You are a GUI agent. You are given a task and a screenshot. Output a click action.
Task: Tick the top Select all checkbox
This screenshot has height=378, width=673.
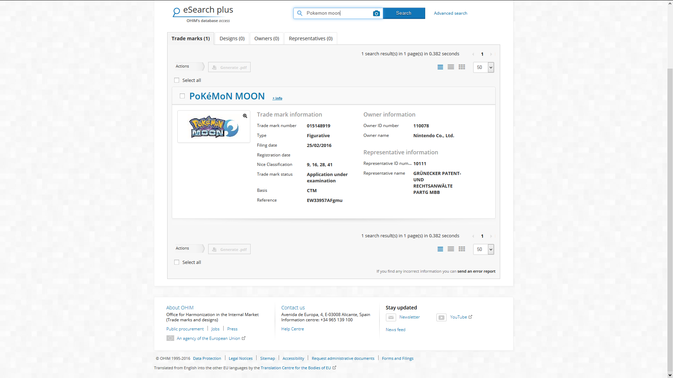click(x=177, y=80)
